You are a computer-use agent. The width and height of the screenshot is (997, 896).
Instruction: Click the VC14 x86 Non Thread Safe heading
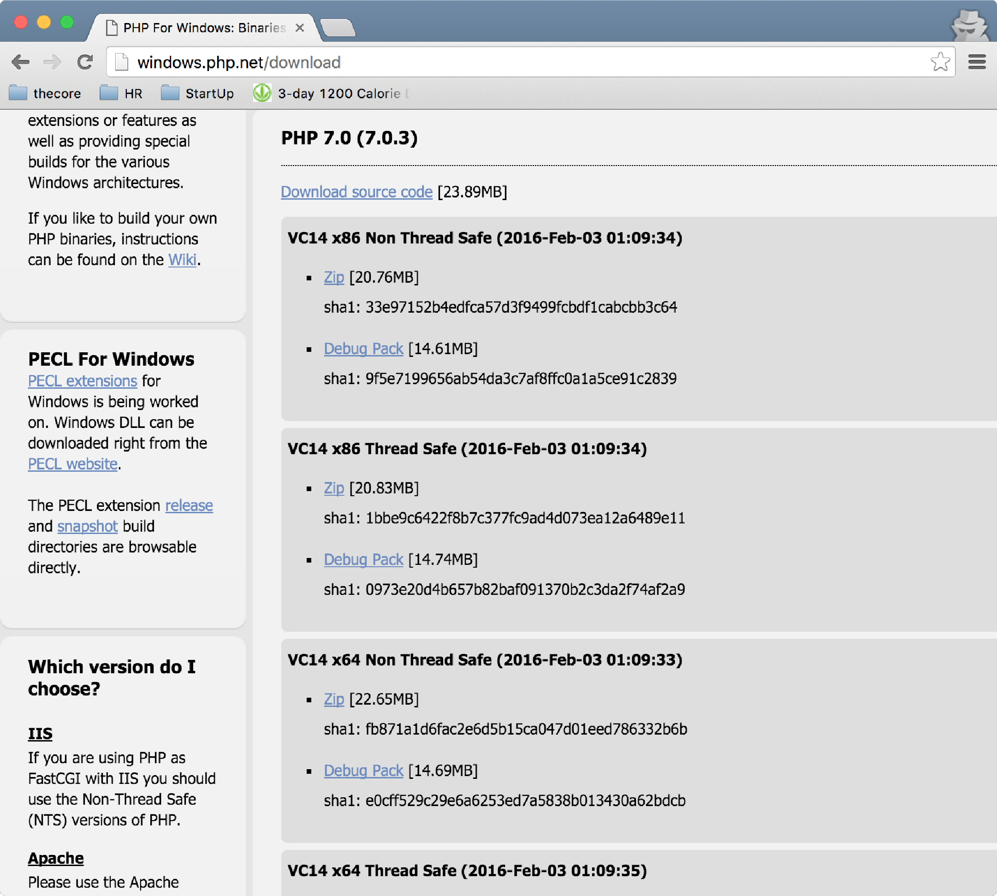pos(485,238)
